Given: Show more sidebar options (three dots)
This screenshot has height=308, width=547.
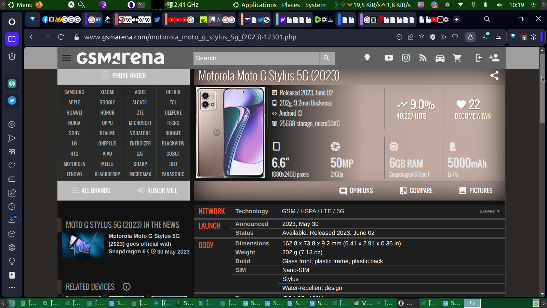Looking at the screenshot, I should (12, 287).
